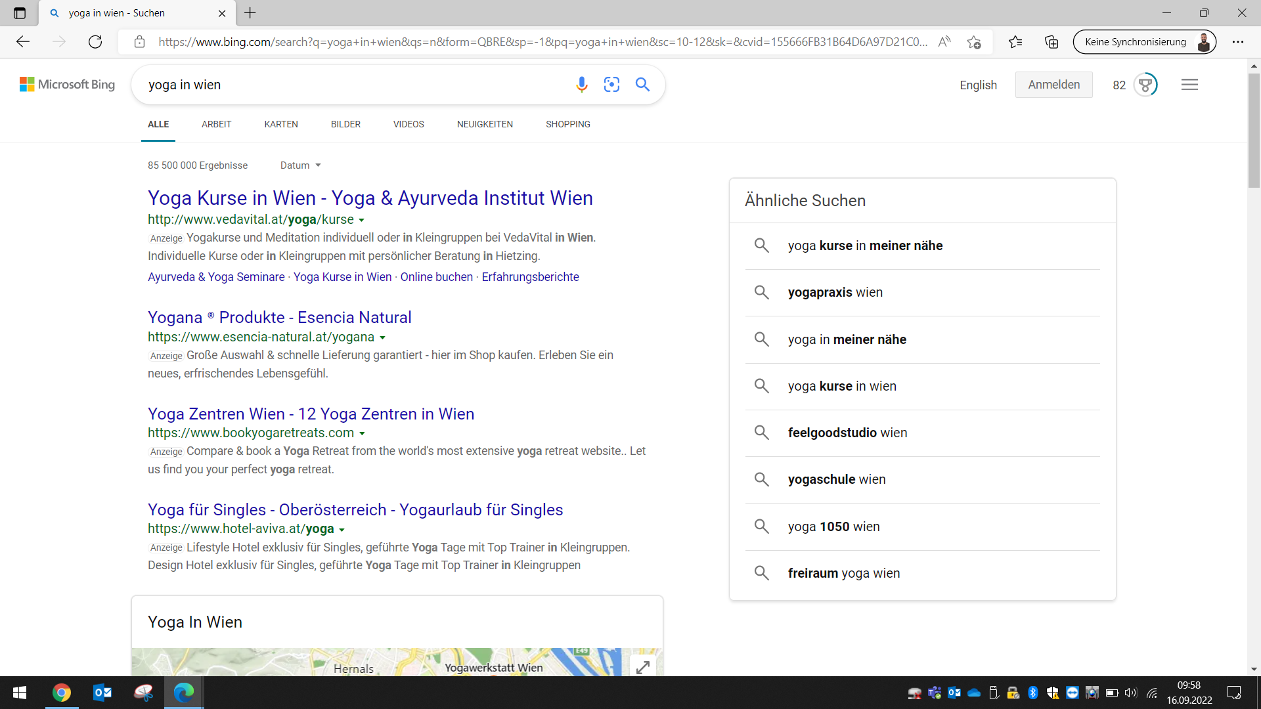Viewport: 1261px width, 709px height.
Task: Expand hotel-aviva.at URL dropdown arrow
Action: (x=342, y=530)
